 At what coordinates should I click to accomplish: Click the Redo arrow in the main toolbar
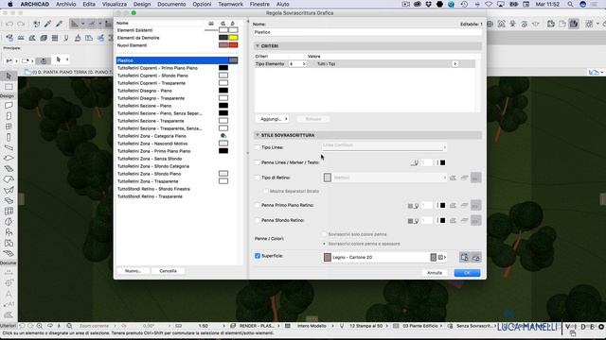tap(21, 24)
